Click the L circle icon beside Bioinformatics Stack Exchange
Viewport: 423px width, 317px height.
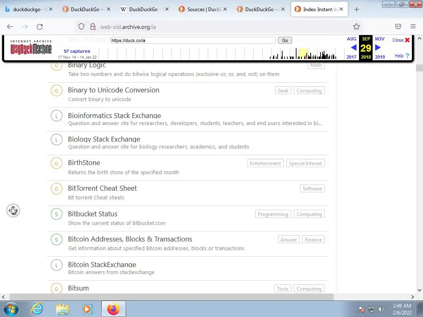coord(56,116)
